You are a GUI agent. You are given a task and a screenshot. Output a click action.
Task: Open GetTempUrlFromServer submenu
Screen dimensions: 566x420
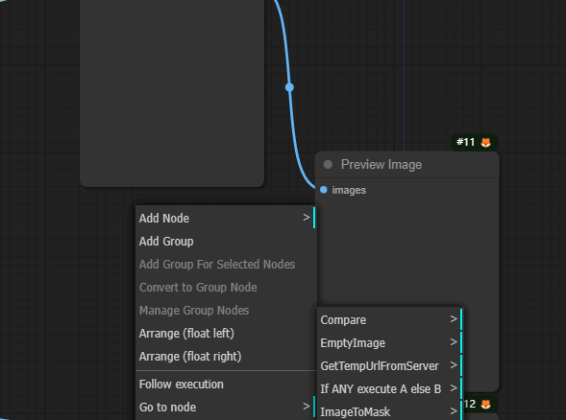coord(390,365)
